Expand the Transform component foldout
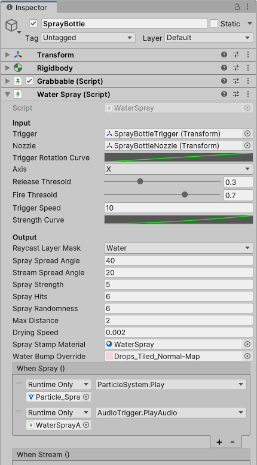 tap(8, 55)
